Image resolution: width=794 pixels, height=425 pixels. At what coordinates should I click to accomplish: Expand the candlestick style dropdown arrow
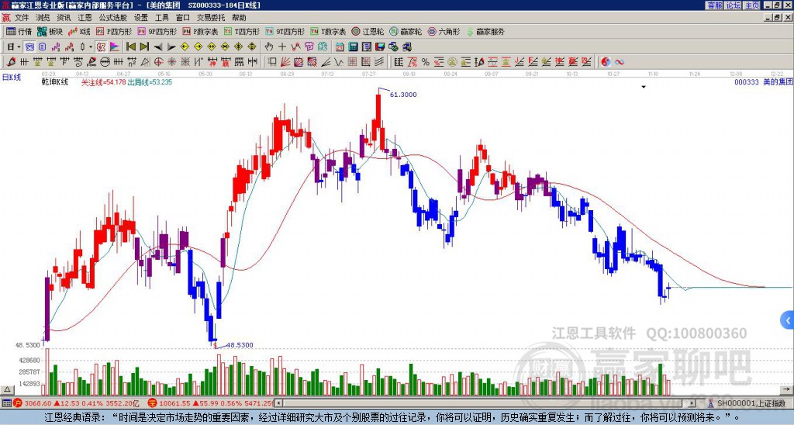(91, 47)
